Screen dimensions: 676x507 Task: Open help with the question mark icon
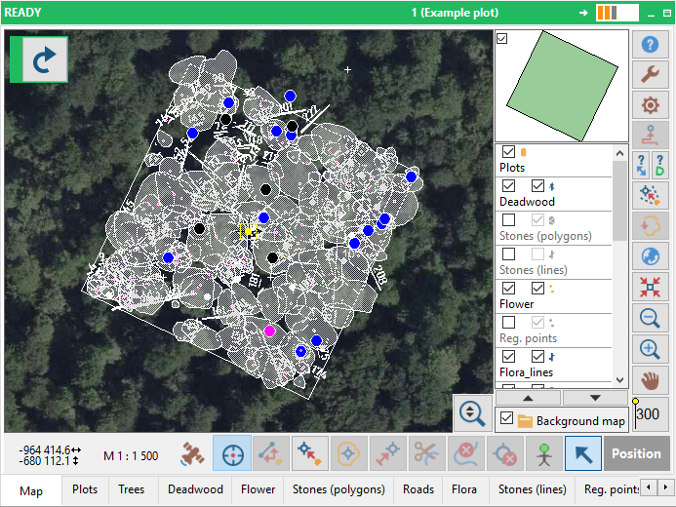coord(649,44)
